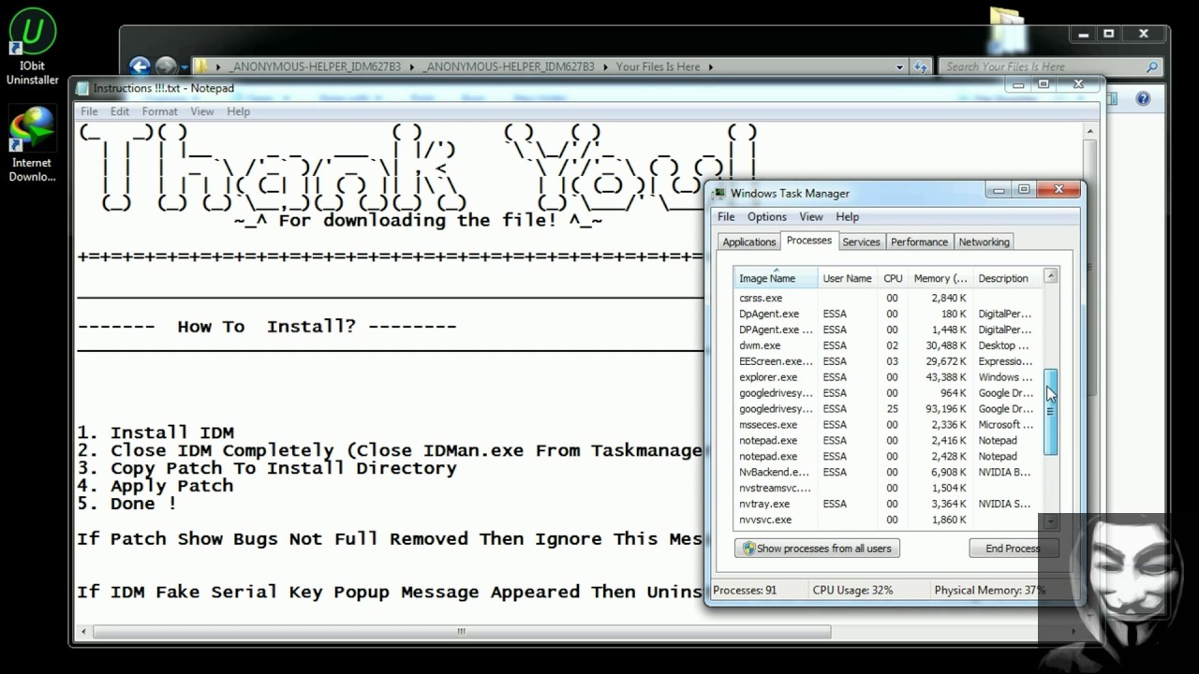Click Notepad horizontal scroll left arrow
This screenshot has width=1199, height=674.
(x=82, y=631)
